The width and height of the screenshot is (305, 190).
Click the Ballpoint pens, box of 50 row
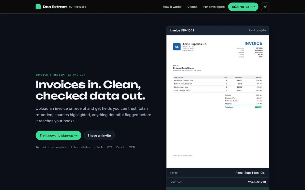pos(218,84)
